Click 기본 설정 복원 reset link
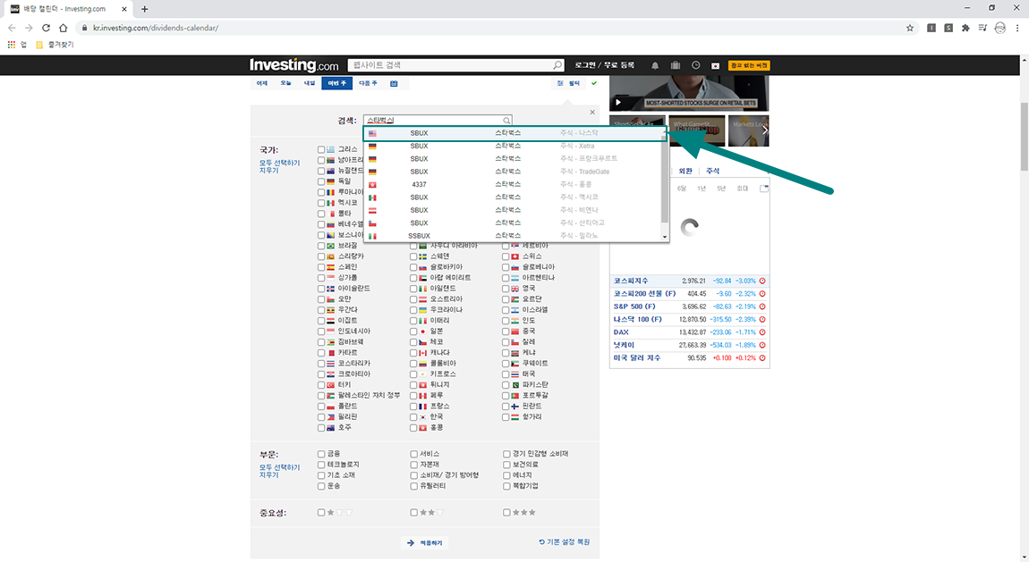 pyautogui.click(x=565, y=542)
